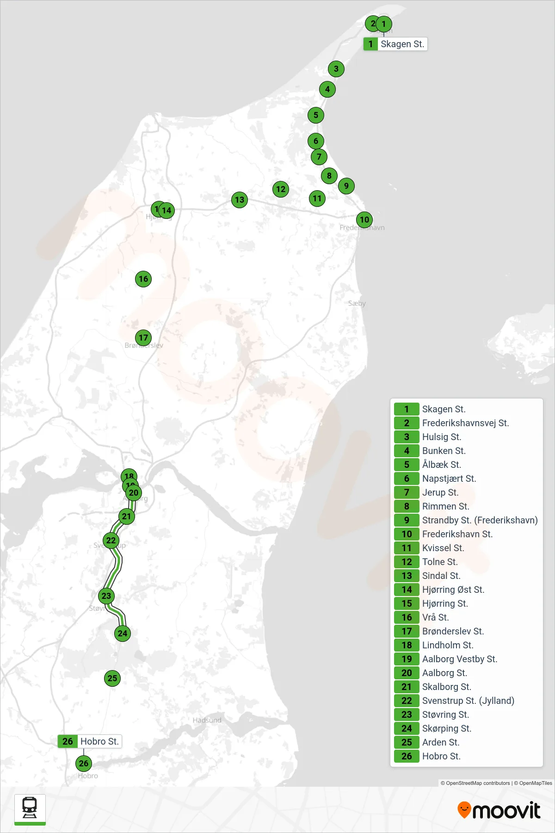
Task: Click legend entry Vrå St.
Action: [x=466, y=617]
